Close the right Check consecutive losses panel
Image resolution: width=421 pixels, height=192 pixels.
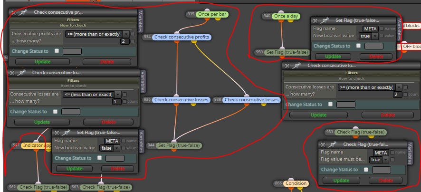coord(287,66)
